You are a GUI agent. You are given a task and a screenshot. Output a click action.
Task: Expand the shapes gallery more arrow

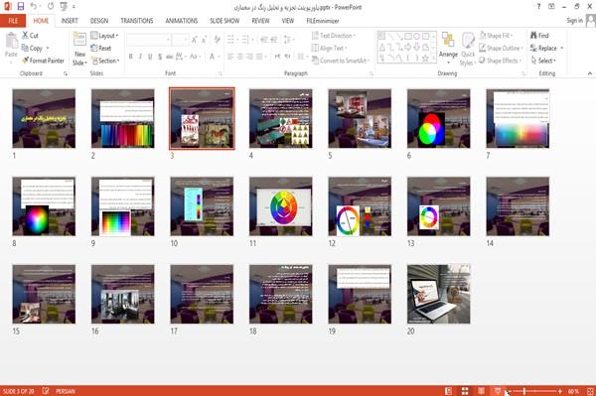coord(433,59)
